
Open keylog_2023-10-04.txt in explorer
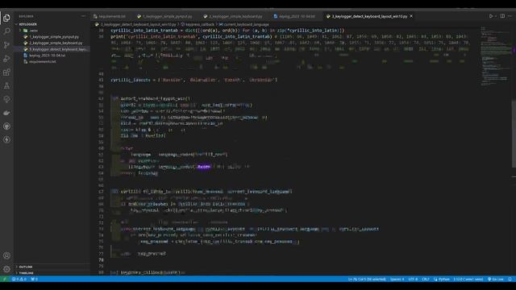[52, 56]
